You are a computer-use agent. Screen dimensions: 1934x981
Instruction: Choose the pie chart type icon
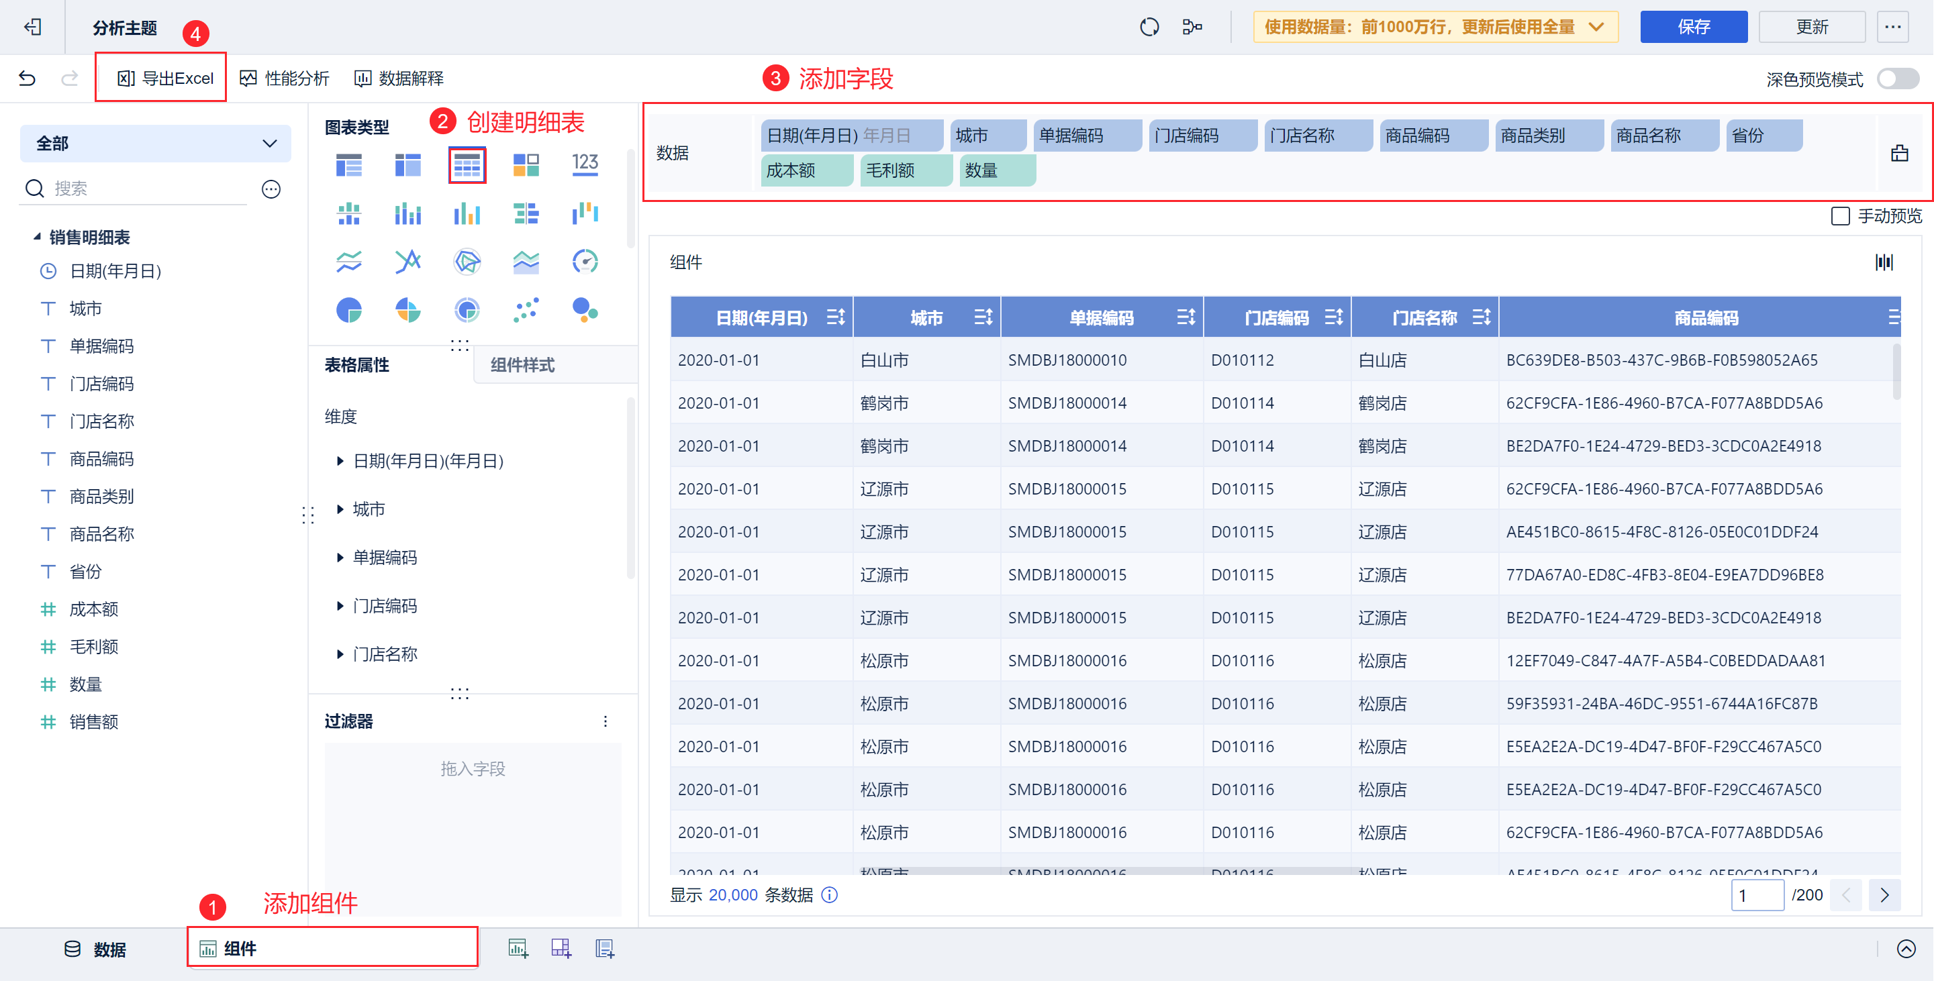pyautogui.click(x=348, y=310)
